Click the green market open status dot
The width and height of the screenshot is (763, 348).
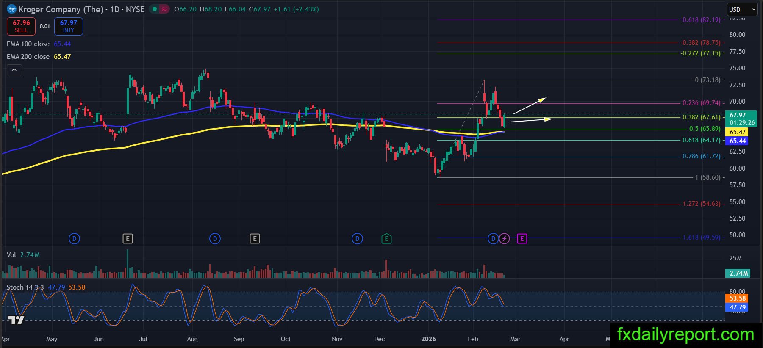coord(155,9)
